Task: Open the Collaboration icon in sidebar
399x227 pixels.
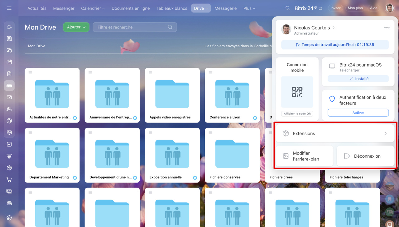Action: [x=9, y=27]
